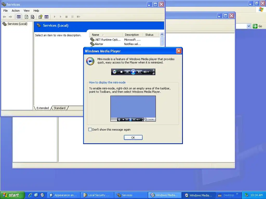
Task: Click the Stop Service square icon
Action: [x=66, y=17]
